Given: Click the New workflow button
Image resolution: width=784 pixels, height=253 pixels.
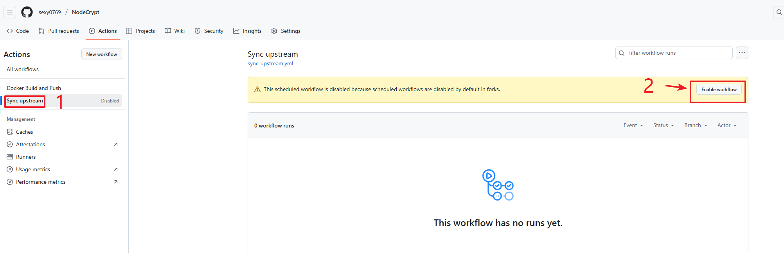Looking at the screenshot, I should coord(101,54).
